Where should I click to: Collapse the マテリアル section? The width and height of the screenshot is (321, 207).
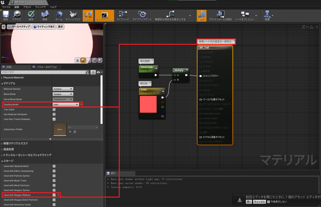[2, 83]
